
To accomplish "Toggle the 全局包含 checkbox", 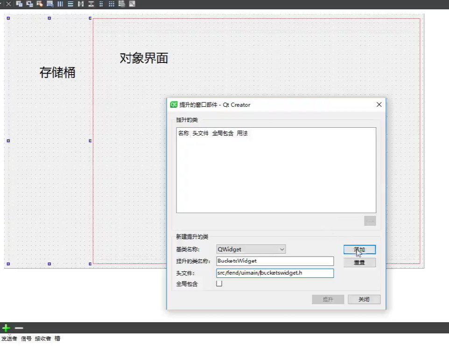I will click(x=219, y=284).
